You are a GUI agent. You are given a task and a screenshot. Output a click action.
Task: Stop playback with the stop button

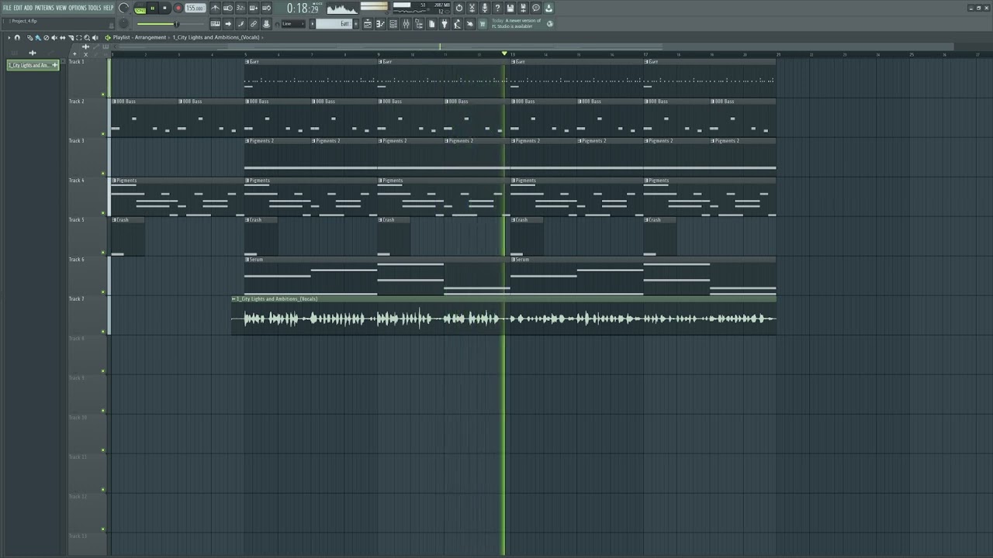click(164, 8)
